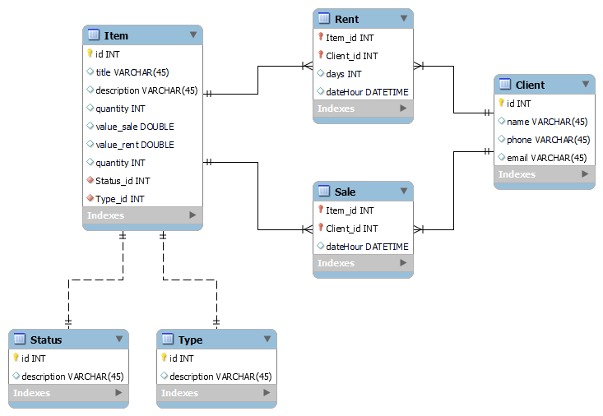Click diamond icon beside email VARCHAR(45)
The width and height of the screenshot is (603, 416).
coord(502,156)
